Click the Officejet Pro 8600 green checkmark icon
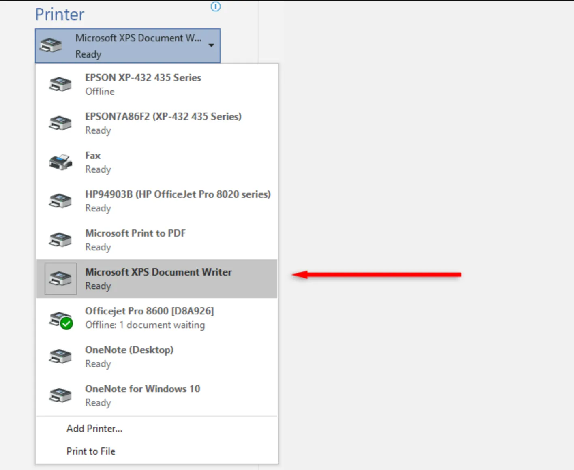 pyautogui.click(x=66, y=323)
